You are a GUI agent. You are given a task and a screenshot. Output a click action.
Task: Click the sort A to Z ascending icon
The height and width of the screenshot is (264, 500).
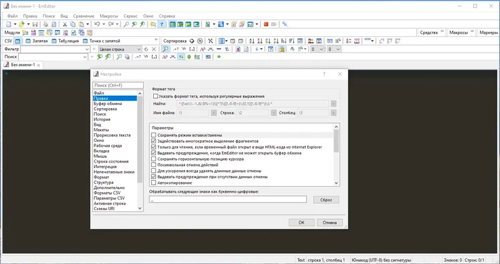252,41
